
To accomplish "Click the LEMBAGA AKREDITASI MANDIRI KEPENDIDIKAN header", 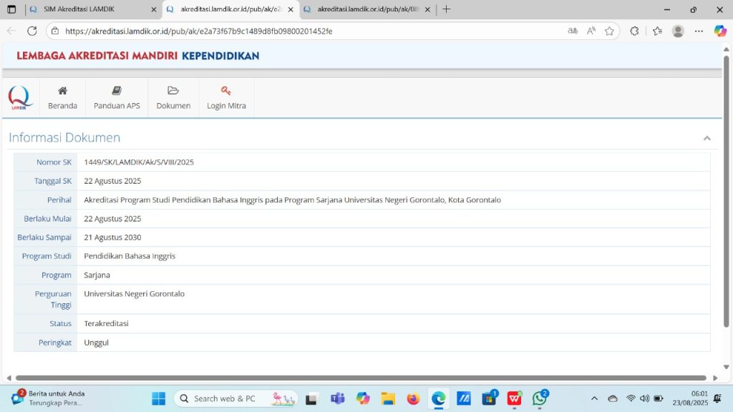I will point(138,56).
